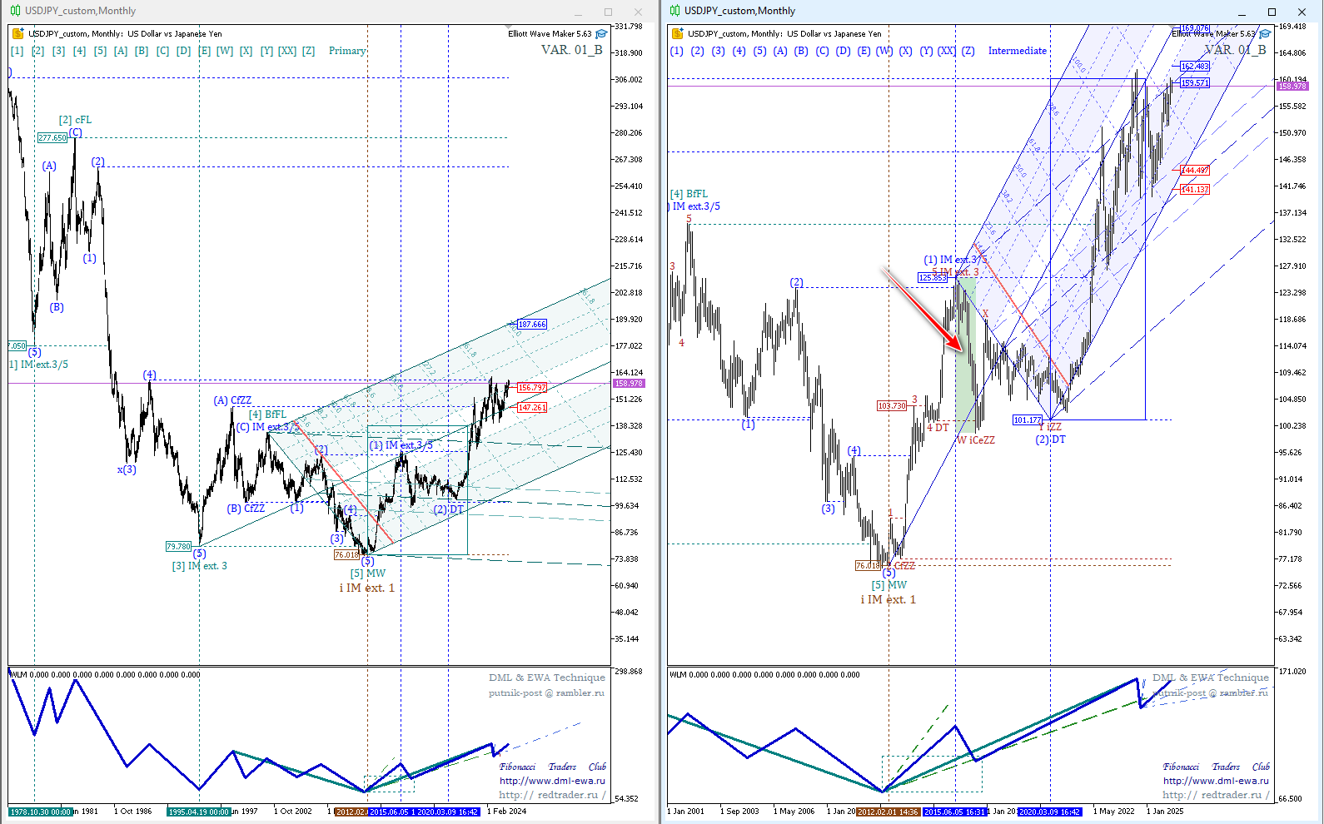Open the Intermediate wave degree selector
This screenshot has height=824, width=1324.
[1017, 51]
